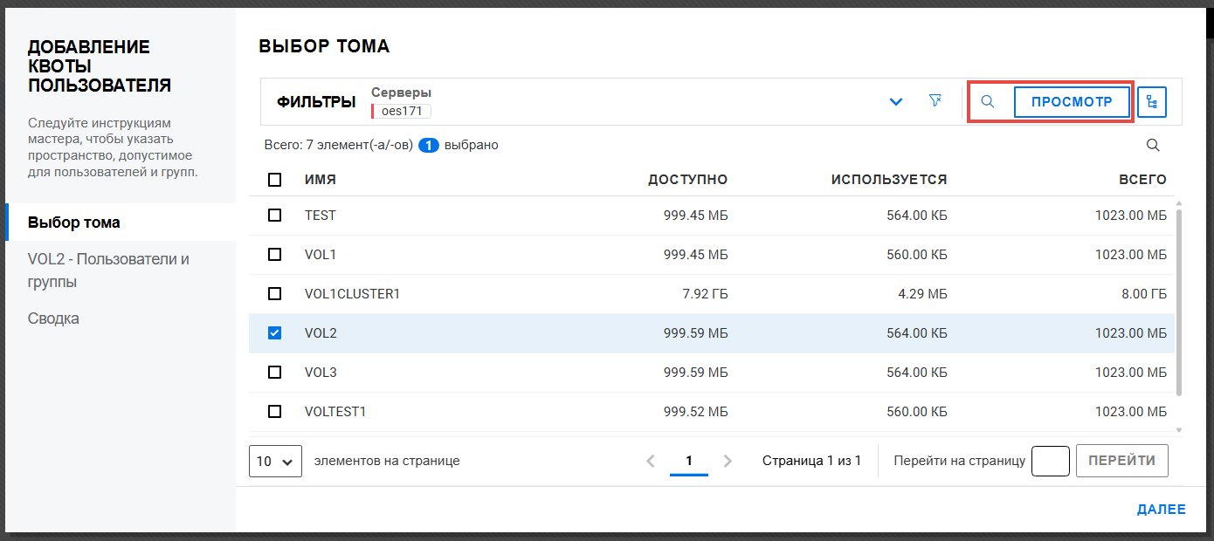
Task: Open the items per page dropdown
Action: [x=275, y=461]
